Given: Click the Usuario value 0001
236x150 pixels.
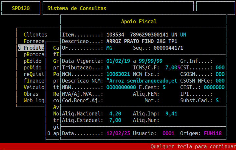Looking at the screenshot, I should [x=168, y=134].
